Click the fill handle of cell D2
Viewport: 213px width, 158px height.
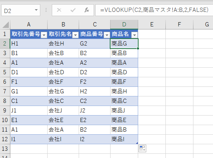(138, 48)
